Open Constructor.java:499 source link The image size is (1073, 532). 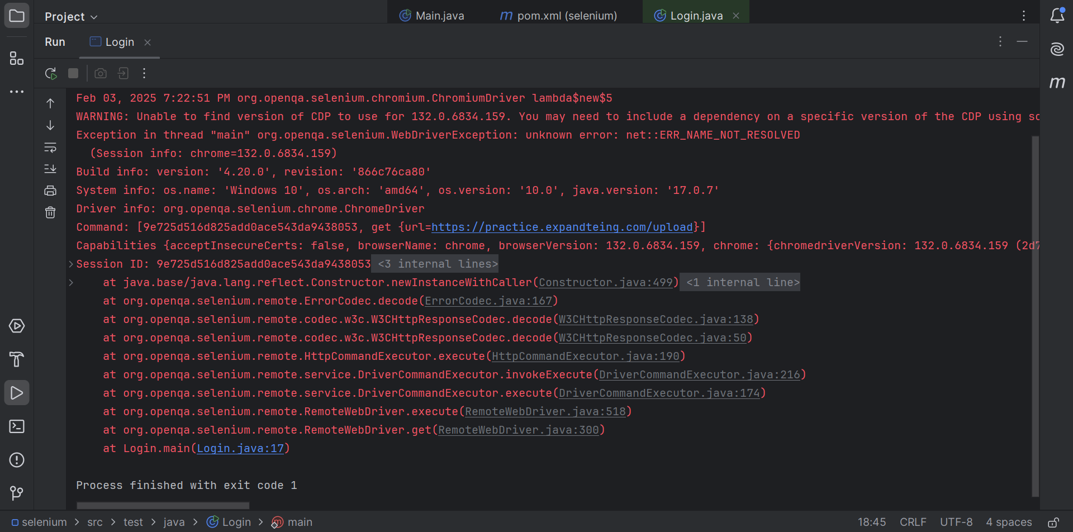coord(605,282)
